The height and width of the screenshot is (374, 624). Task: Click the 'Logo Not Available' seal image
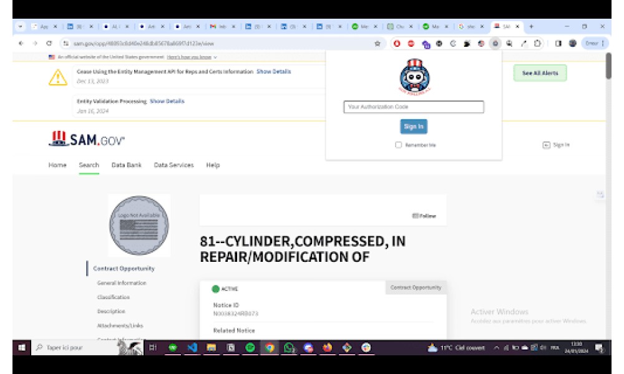[x=139, y=226]
